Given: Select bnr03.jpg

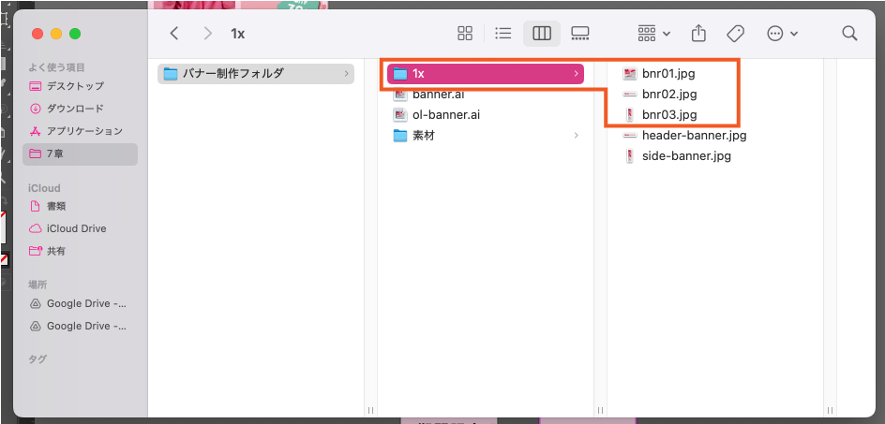Looking at the screenshot, I should tap(669, 115).
